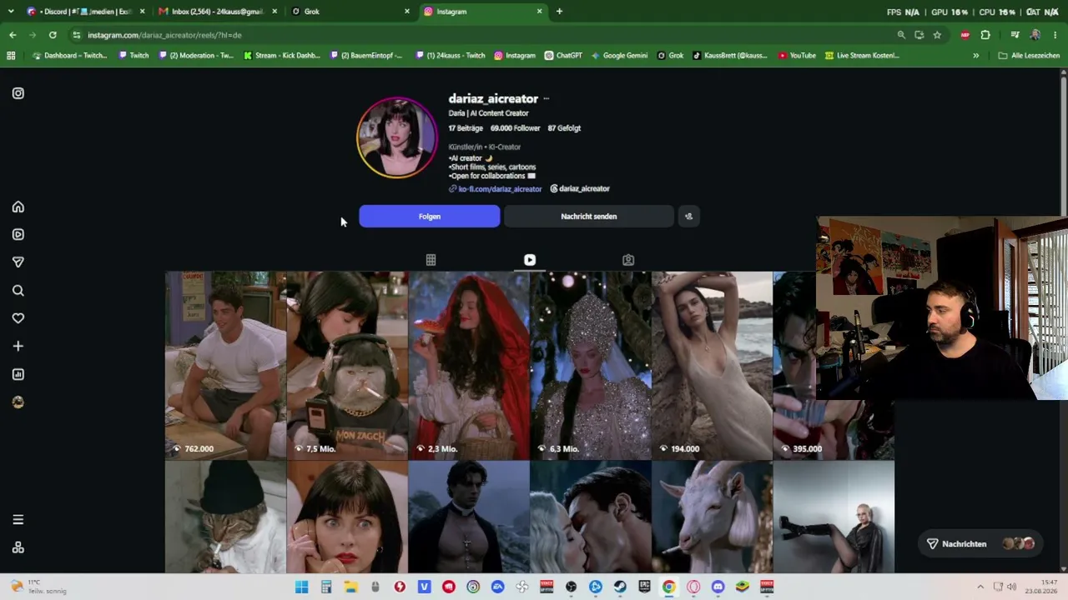Open Steam from the taskbar

[x=620, y=587]
